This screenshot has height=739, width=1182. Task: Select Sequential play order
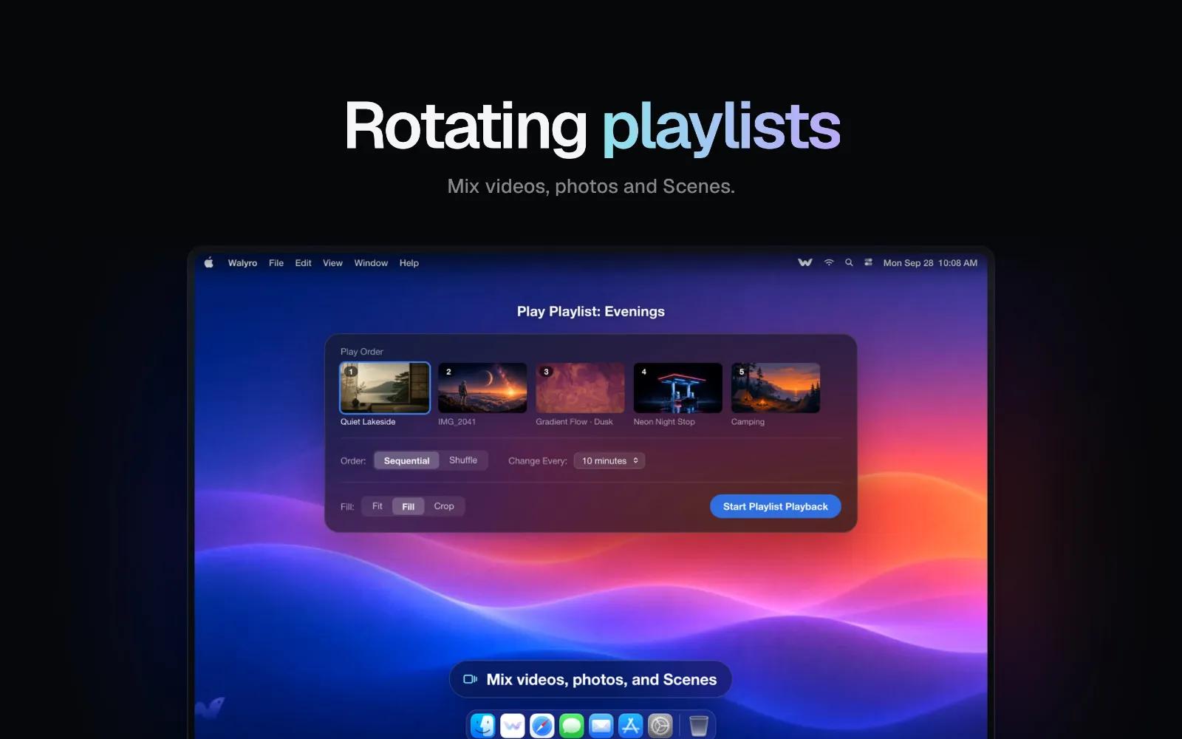point(406,460)
